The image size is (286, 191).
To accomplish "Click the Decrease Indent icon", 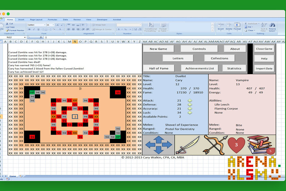I will coord(83,29).
